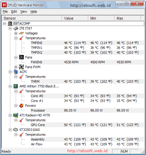Click the Sensor column header
Viewport: 146px width, 155px height.
[x=32, y=18]
